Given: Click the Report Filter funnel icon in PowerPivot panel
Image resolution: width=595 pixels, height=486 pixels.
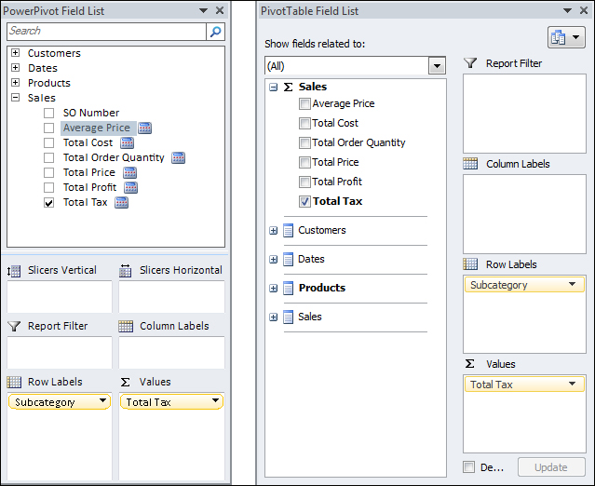Looking at the screenshot, I should point(14,326).
